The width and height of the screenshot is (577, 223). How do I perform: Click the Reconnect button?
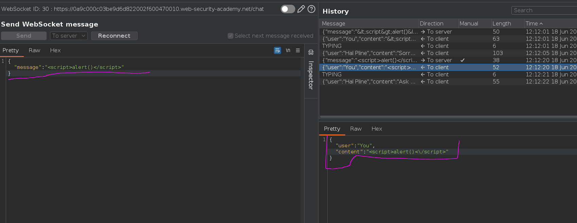point(114,36)
